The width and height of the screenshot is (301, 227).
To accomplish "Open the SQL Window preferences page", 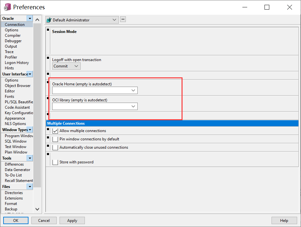I will pos(16,141).
